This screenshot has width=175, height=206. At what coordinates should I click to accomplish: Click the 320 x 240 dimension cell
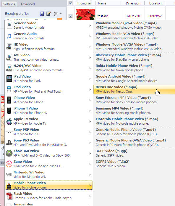[x=133, y=16]
